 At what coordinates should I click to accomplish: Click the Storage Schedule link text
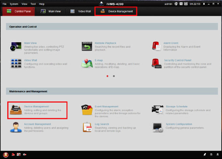(x=177, y=106)
